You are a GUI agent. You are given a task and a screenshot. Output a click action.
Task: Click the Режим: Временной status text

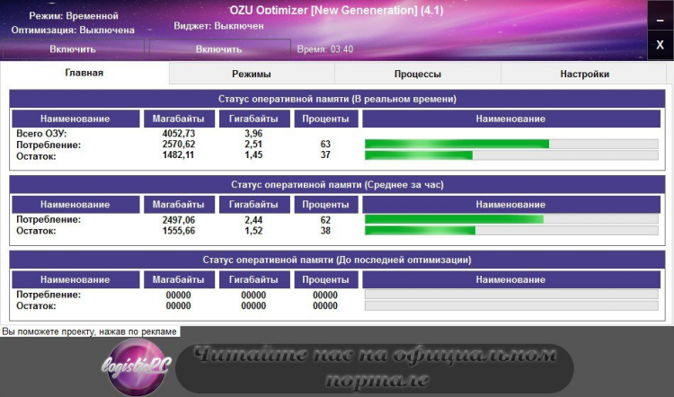coord(74,16)
